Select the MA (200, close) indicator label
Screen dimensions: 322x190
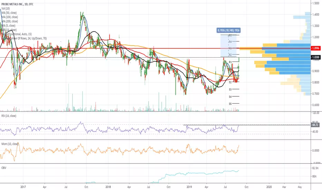tap(10, 21)
